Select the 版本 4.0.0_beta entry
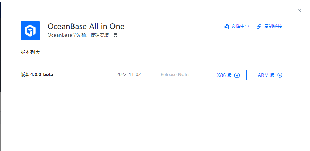Screen dimensions: 310x151 pyautogui.click(x=37, y=75)
